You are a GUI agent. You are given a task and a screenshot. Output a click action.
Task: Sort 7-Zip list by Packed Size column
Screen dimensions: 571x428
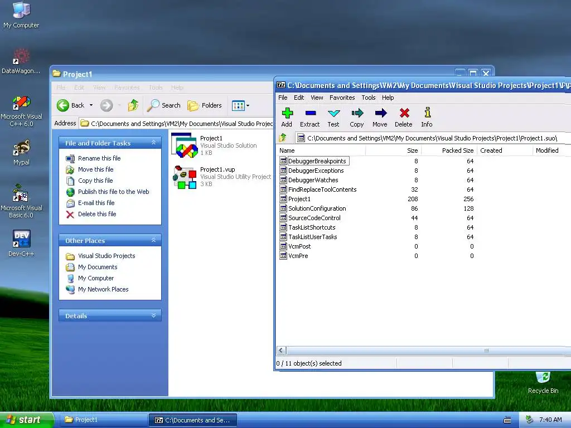(449, 150)
